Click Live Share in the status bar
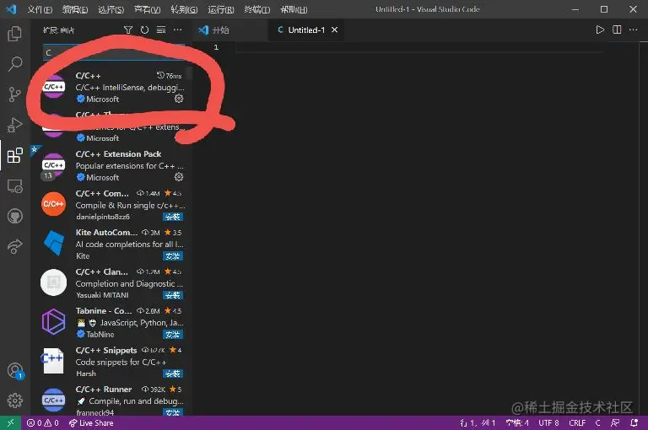This screenshot has width=648, height=430. coord(91,423)
